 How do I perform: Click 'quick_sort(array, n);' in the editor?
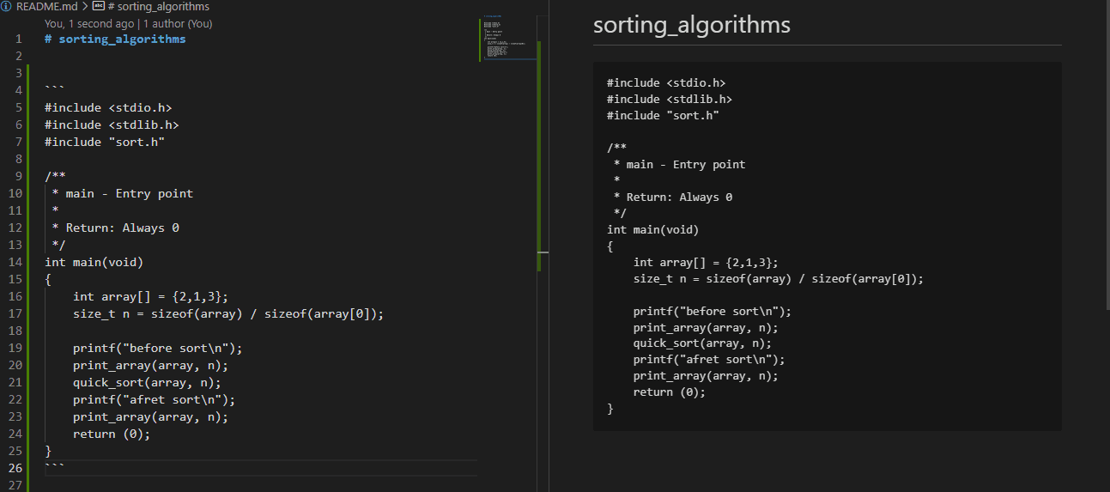pyautogui.click(x=147, y=382)
